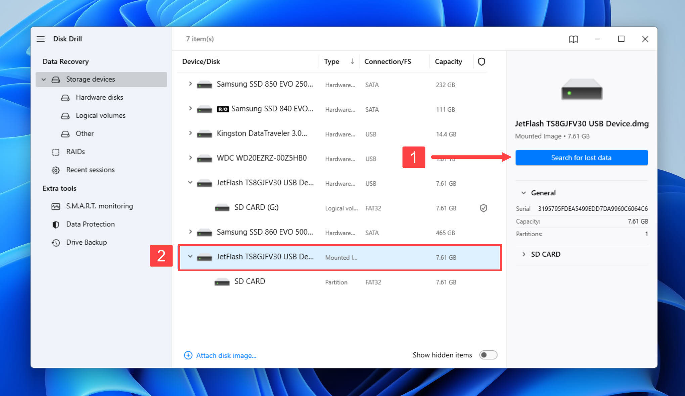Click the Storage devices drive icon

[x=56, y=80]
